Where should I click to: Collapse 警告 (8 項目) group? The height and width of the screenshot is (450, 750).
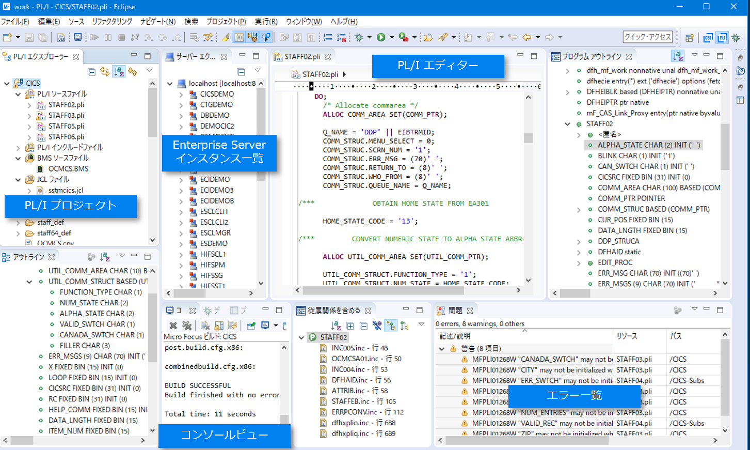[x=442, y=349]
